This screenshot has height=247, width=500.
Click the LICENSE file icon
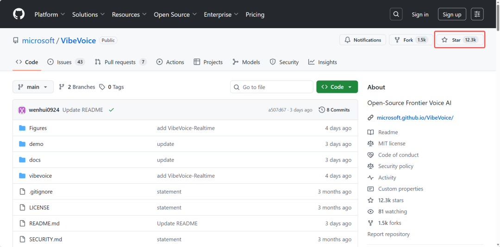(22, 208)
